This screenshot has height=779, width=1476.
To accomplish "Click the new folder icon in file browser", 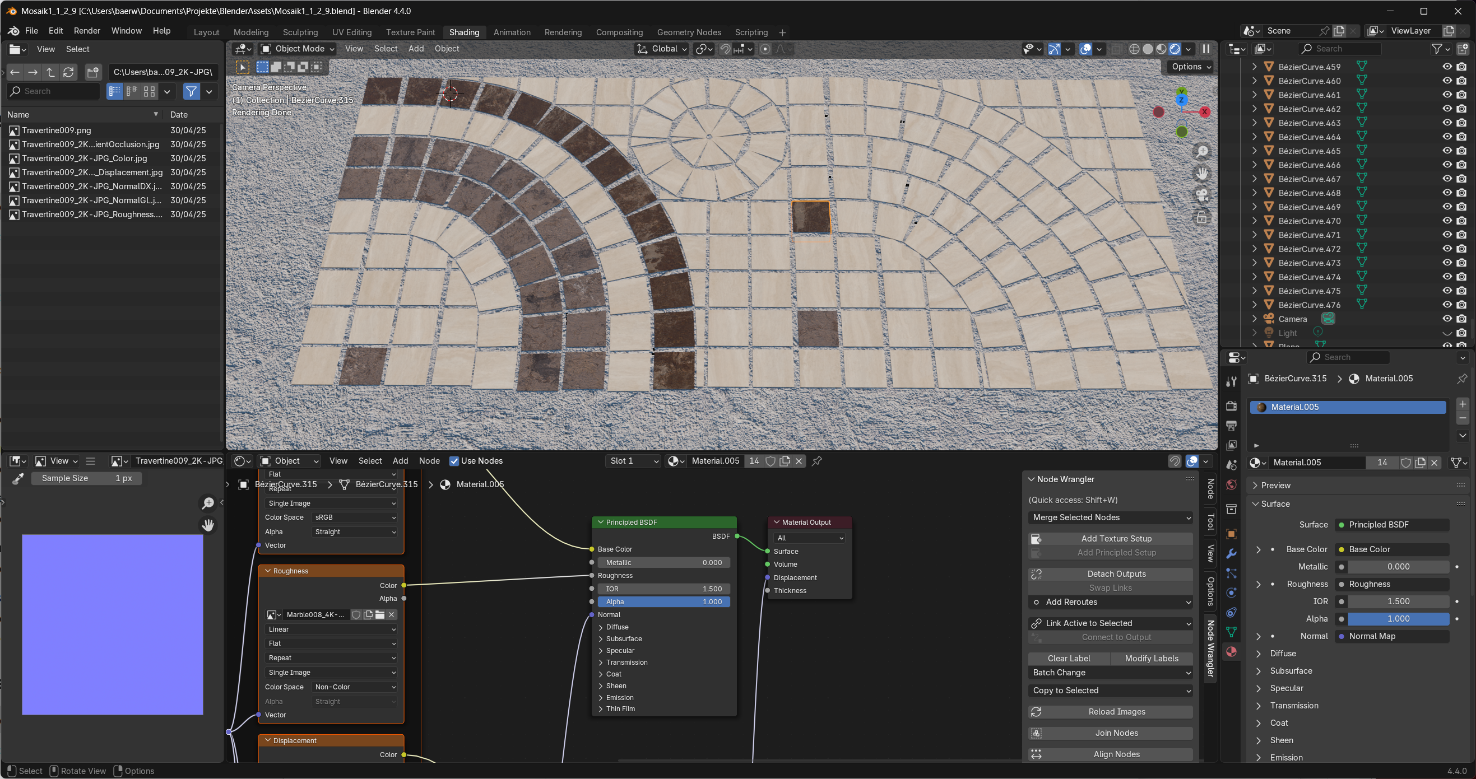I will pos(92,72).
